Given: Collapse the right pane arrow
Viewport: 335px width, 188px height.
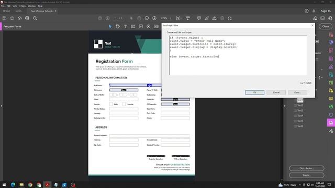Looking at the screenshot, I should (285, 105).
